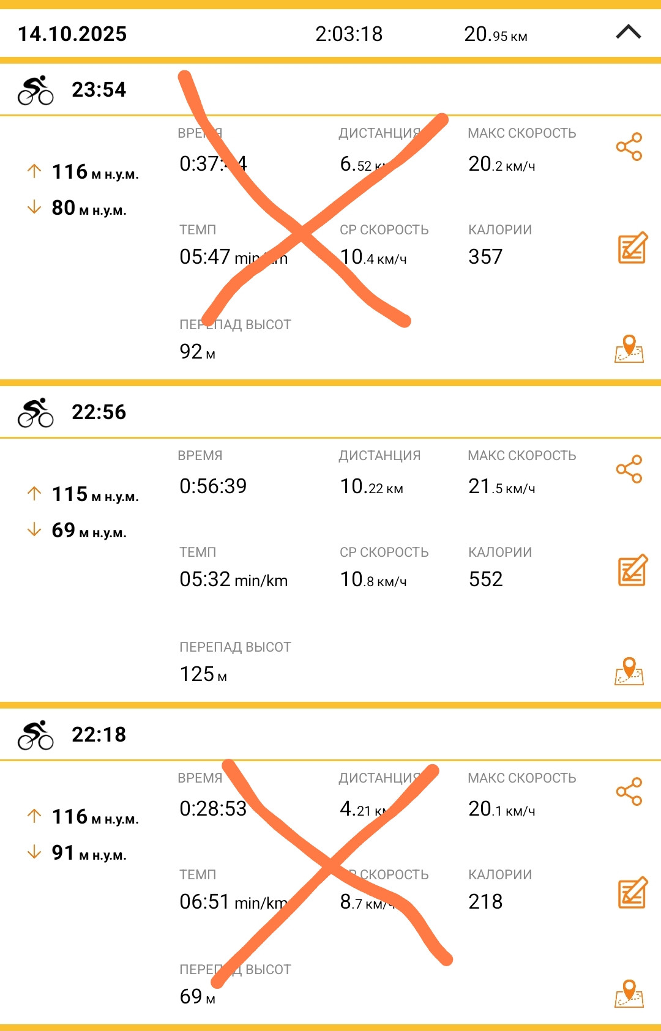Open the 22:56 workout header
The width and height of the screenshot is (661, 1031).
pyautogui.click(x=330, y=412)
